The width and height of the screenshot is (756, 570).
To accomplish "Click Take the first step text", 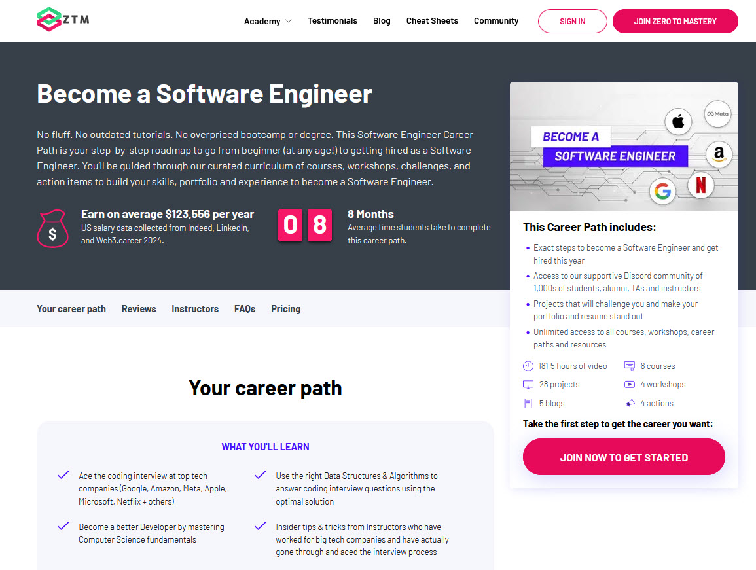I will [618, 424].
